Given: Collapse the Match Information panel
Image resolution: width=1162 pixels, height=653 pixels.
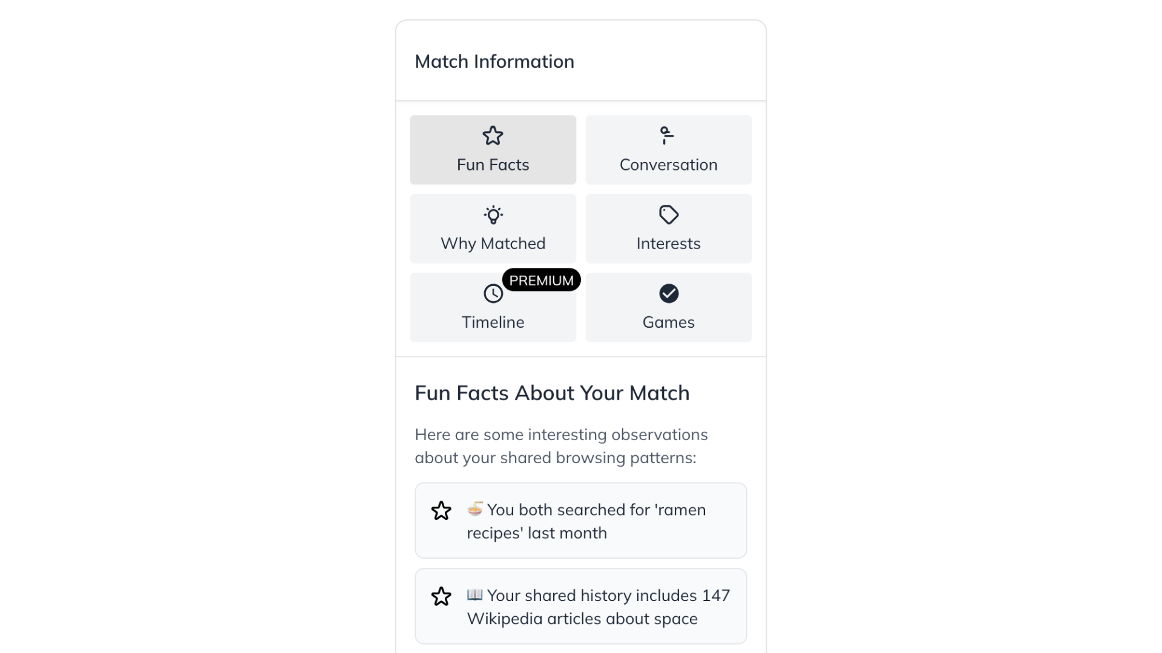Looking at the screenshot, I should (494, 60).
